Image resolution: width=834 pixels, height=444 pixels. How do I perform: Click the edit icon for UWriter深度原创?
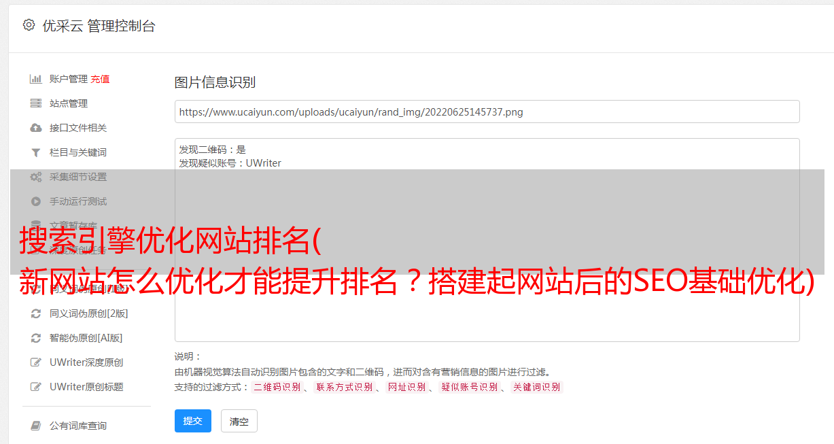(36, 362)
